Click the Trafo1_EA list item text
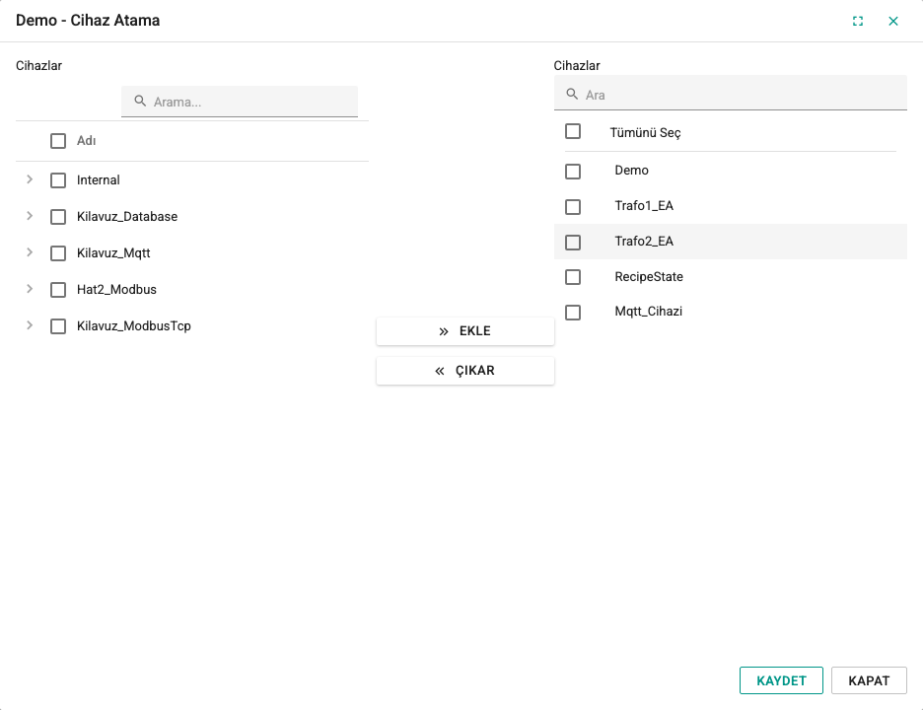923x710 pixels. coord(644,205)
